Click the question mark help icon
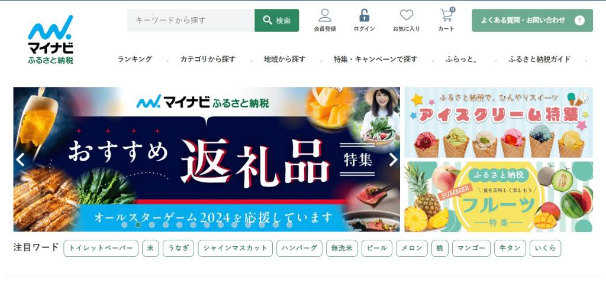The image size is (606, 287). pyautogui.click(x=579, y=21)
